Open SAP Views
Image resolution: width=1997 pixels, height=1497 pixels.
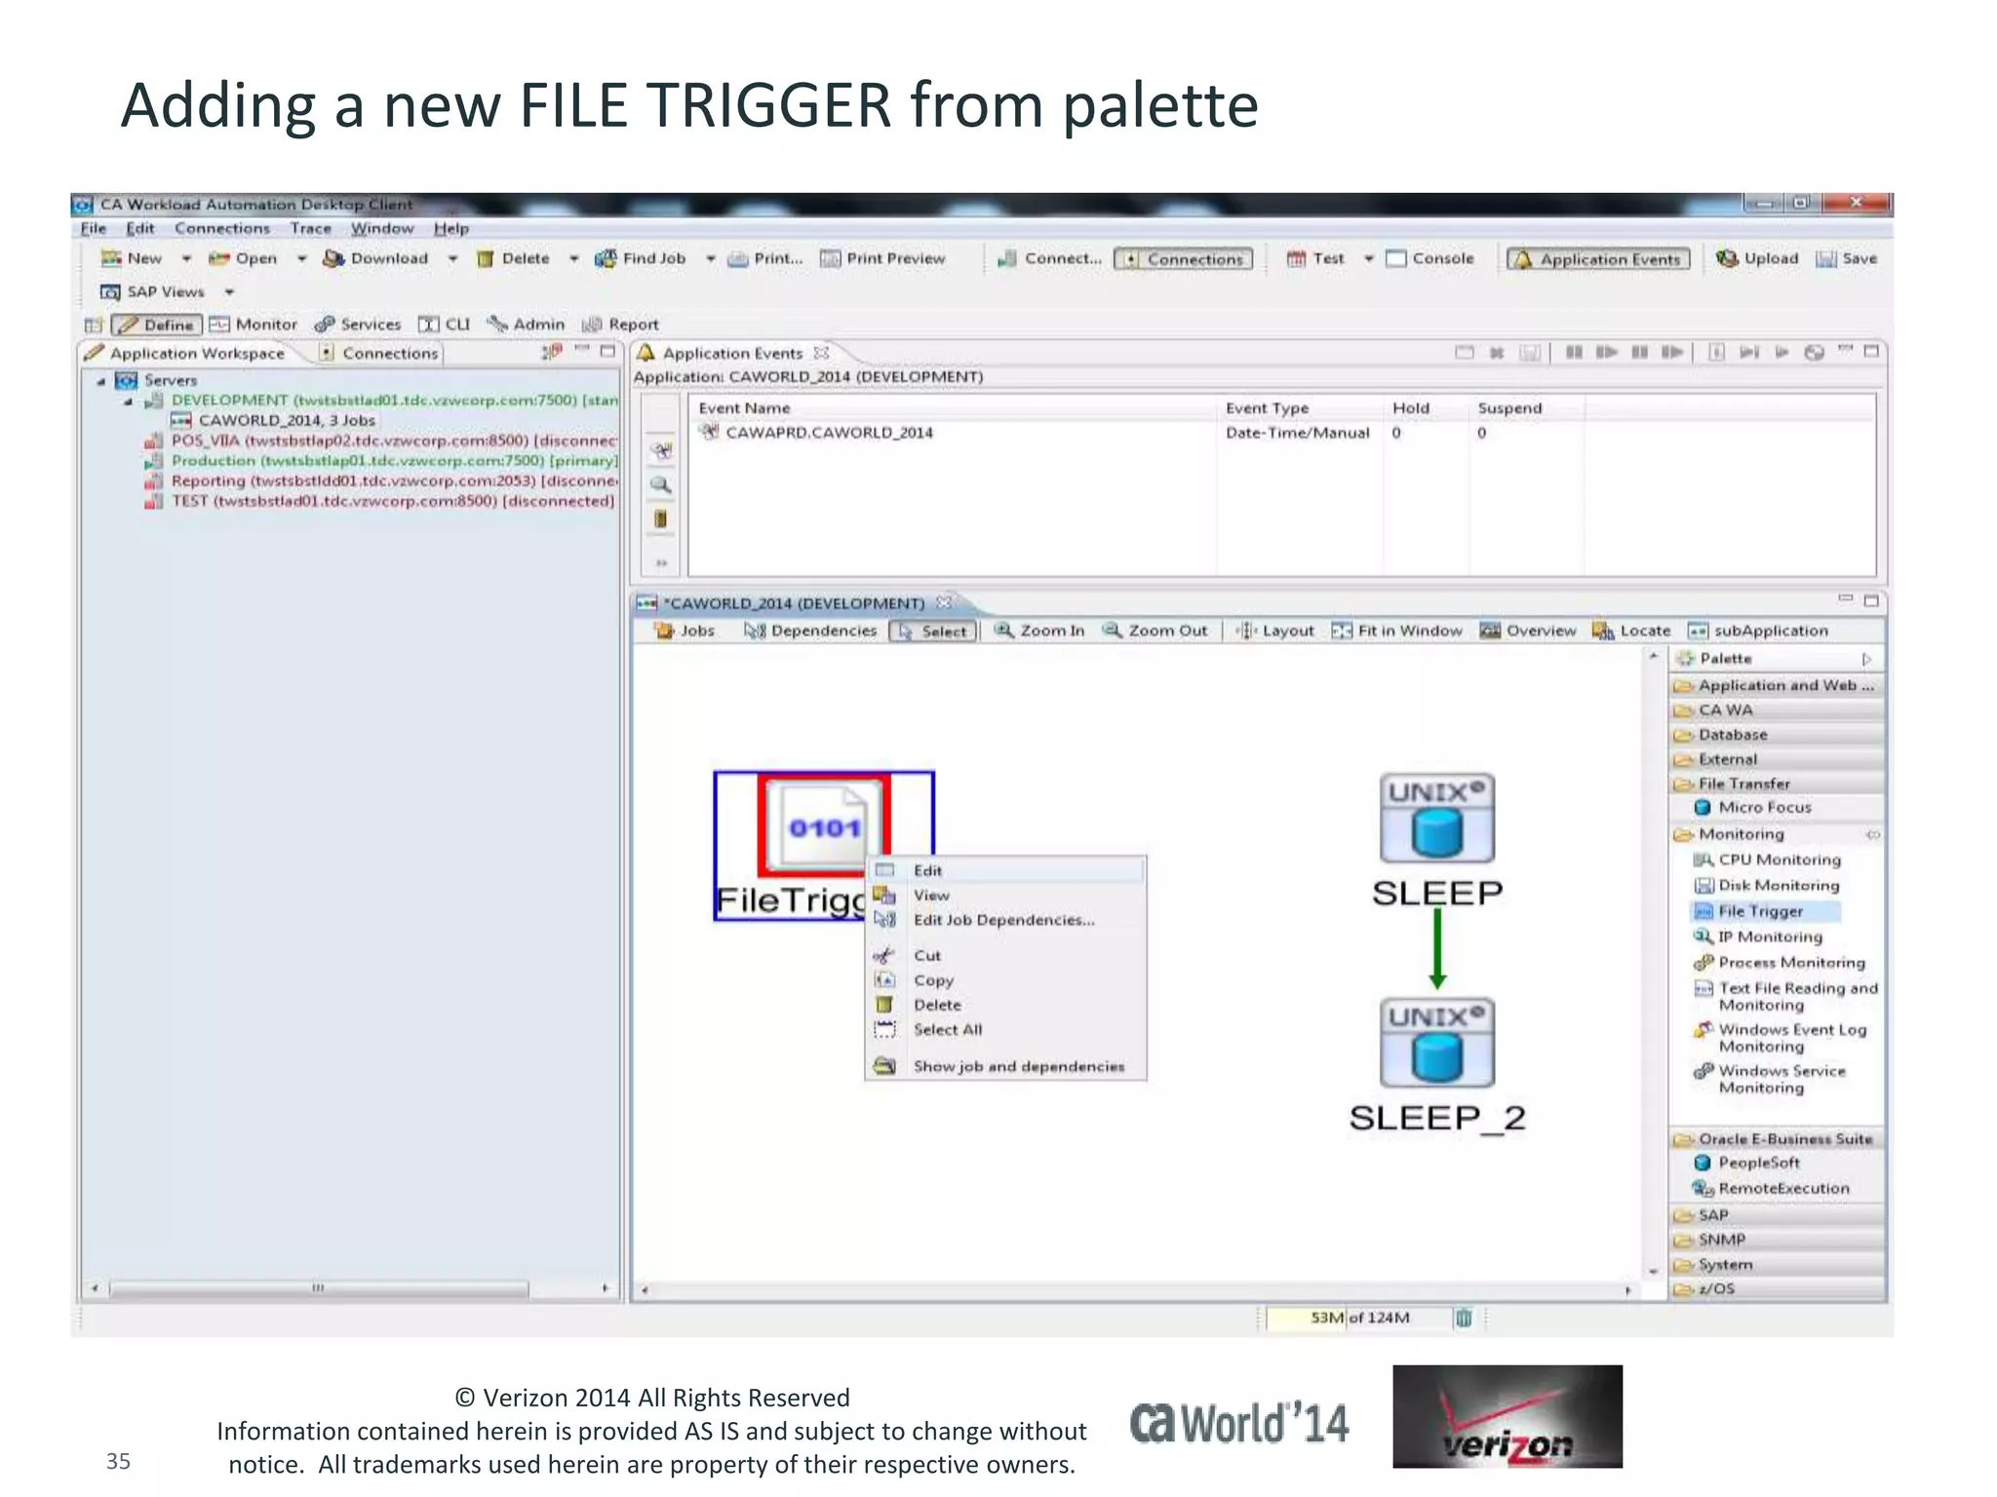pyautogui.click(x=153, y=291)
